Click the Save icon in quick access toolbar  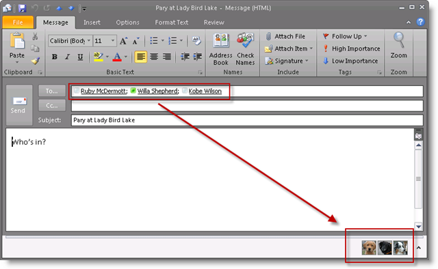click(22, 8)
